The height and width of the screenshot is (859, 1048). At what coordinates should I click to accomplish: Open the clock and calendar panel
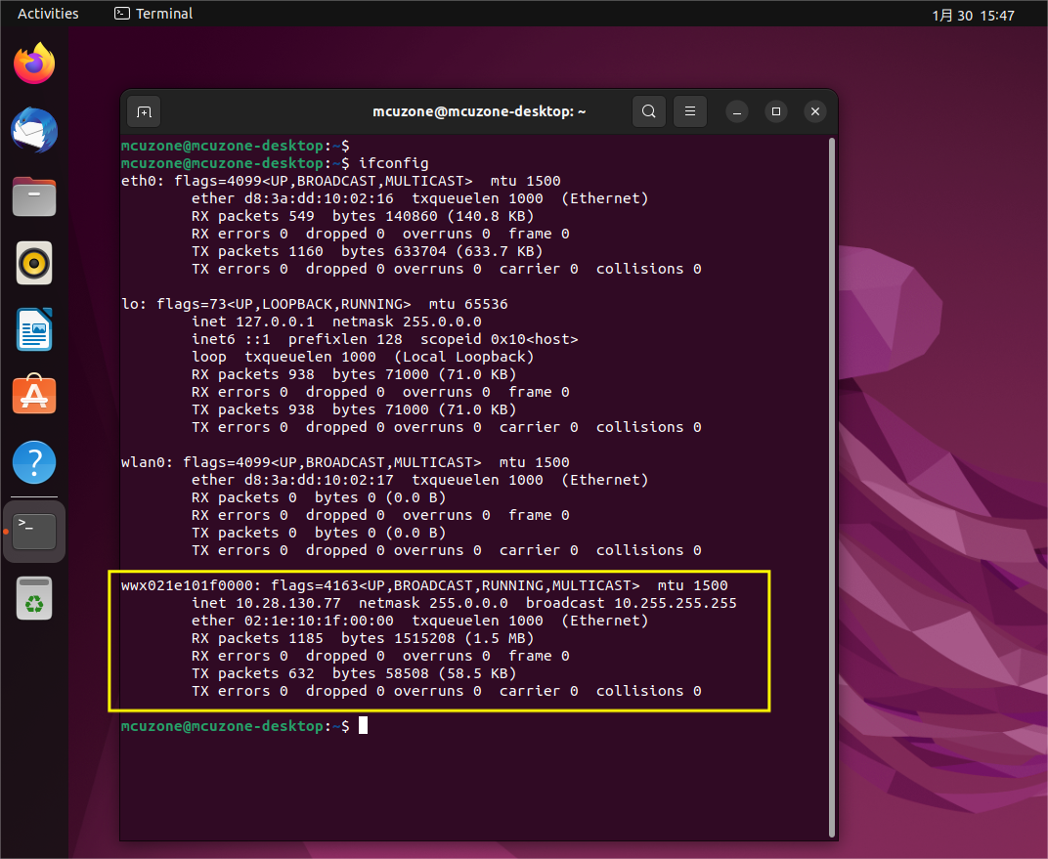tap(973, 15)
